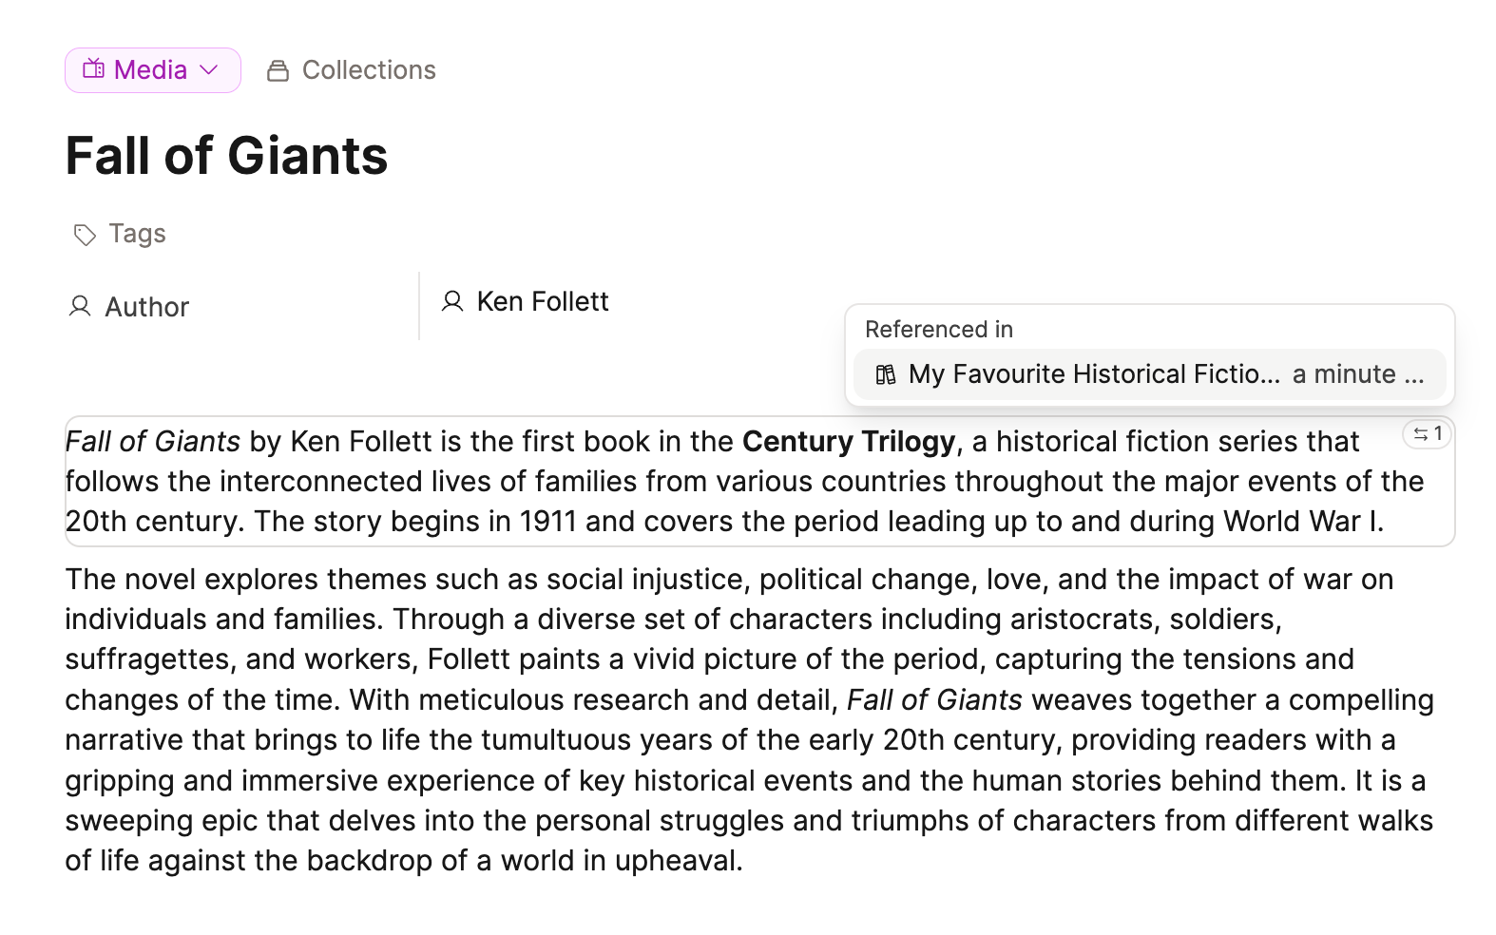Click italic "Fall of Giants" in the first paragraph
The image size is (1496, 935).
pyautogui.click(x=152, y=442)
